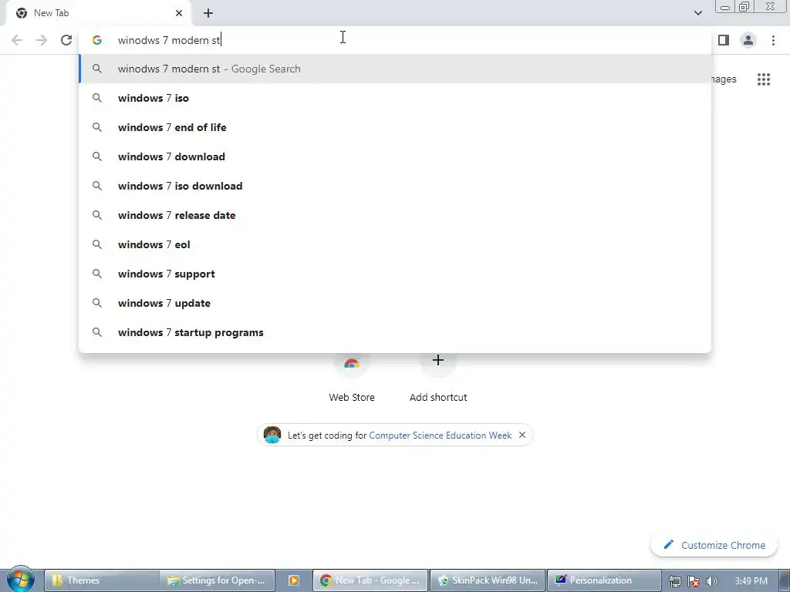
Task: Choose the "windows 7 end of life" suggestion
Action: [395, 127]
